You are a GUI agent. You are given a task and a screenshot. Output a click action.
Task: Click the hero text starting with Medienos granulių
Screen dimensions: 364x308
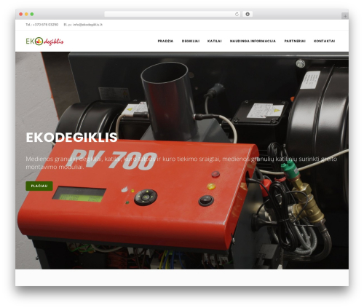(181, 163)
